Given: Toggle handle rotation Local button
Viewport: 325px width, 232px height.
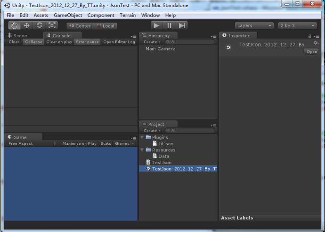Looking at the screenshot, I should click(105, 26).
